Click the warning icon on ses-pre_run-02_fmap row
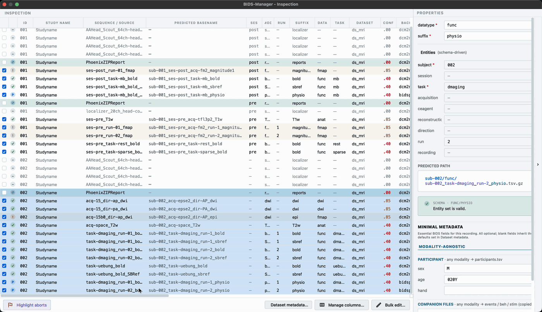Viewport: 542px width, 312px height. click(13, 136)
